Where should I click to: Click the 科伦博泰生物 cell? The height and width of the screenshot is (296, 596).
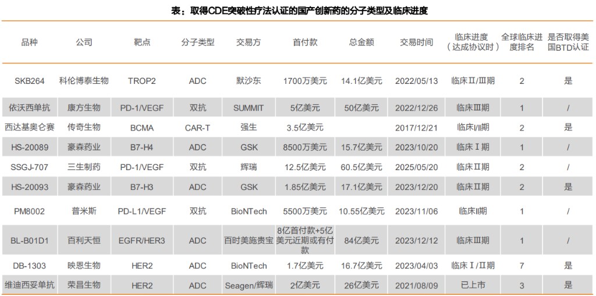[x=84, y=80]
